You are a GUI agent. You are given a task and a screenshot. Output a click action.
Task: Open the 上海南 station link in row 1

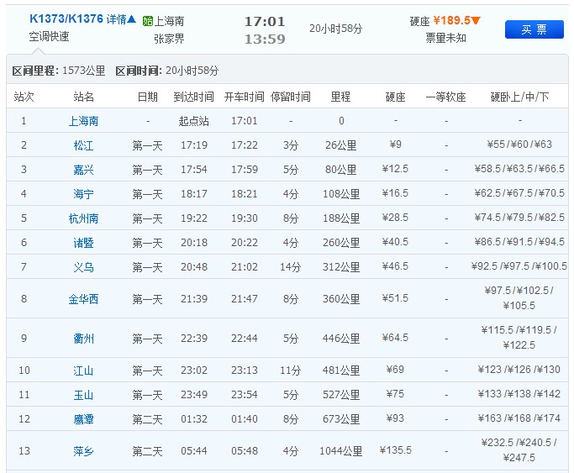[x=83, y=121]
